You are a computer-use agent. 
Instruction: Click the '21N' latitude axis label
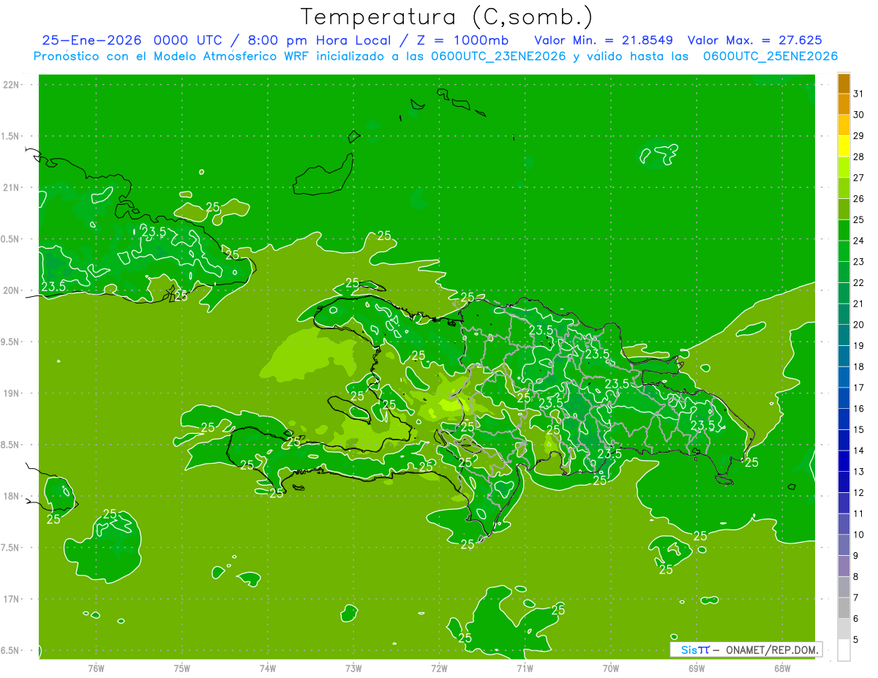coord(12,188)
